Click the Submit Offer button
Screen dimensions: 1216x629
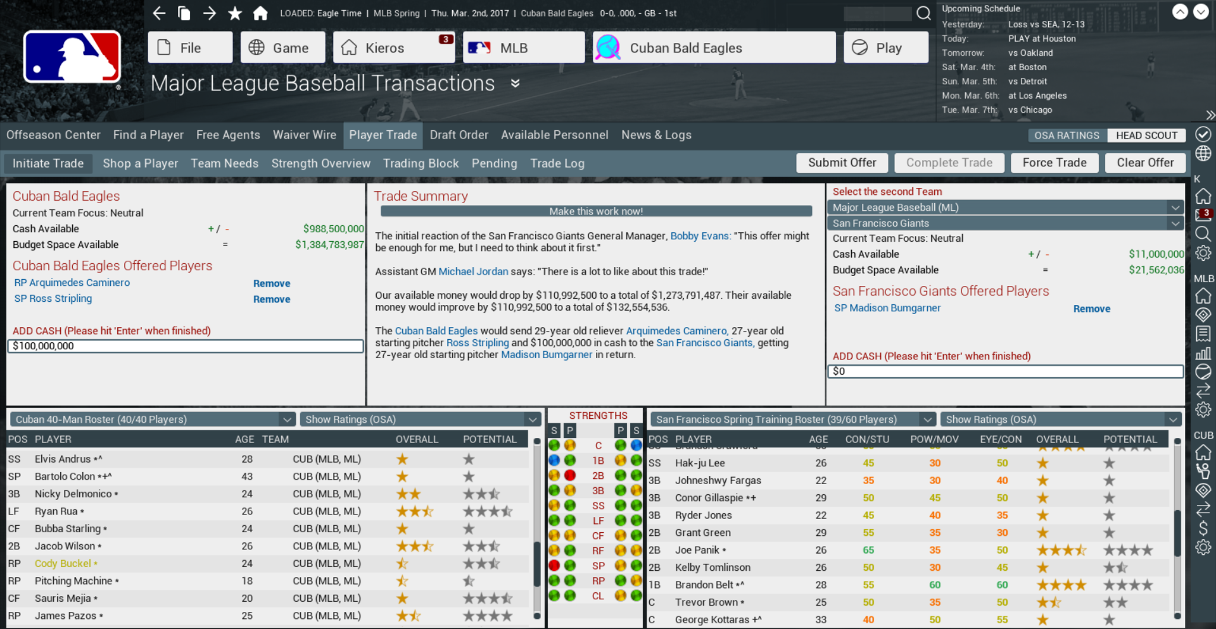tap(842, 163)
